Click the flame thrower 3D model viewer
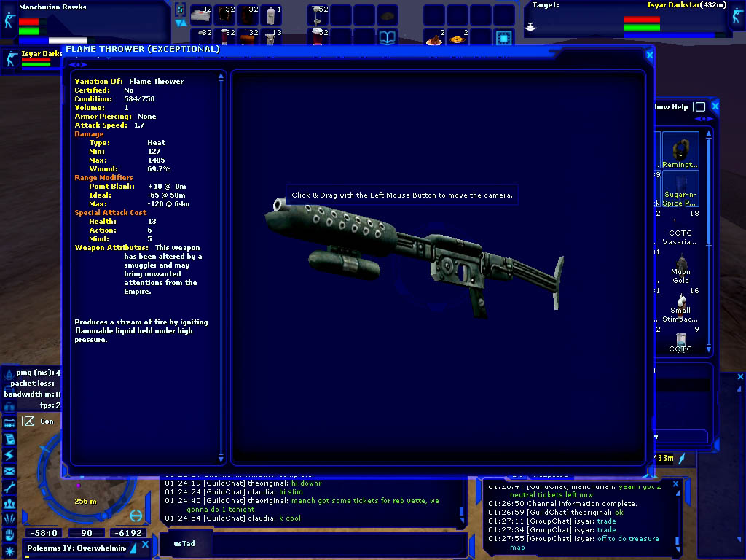Image resolution: width=746 pixels, height=560 pixels. click(x=438, y=267)
